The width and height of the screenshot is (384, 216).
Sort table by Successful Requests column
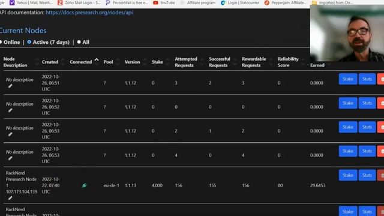click(x=223, y=62)
